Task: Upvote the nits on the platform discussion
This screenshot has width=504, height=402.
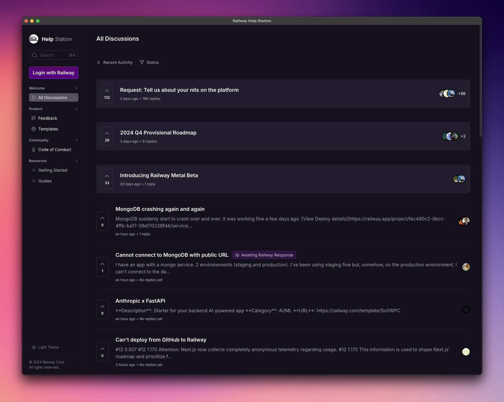Action: [107, 94]
